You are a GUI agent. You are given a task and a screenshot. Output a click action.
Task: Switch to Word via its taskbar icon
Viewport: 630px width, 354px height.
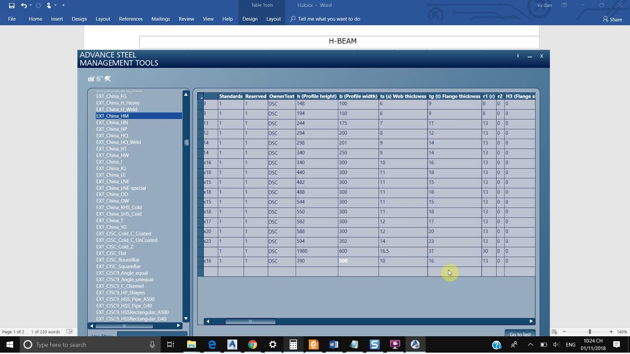pos(334,345)
